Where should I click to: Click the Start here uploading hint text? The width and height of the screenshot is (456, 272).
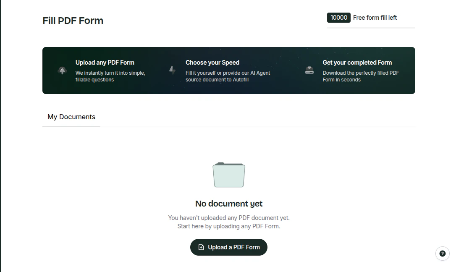click(228, 226)
